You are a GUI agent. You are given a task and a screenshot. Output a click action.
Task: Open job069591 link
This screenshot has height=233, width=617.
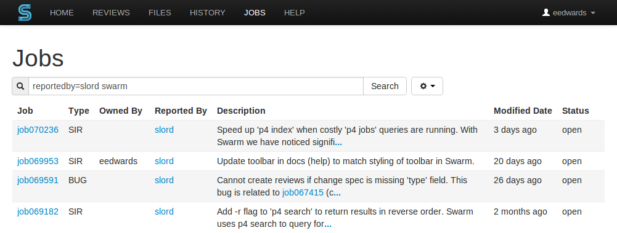[x=38, y=180]
